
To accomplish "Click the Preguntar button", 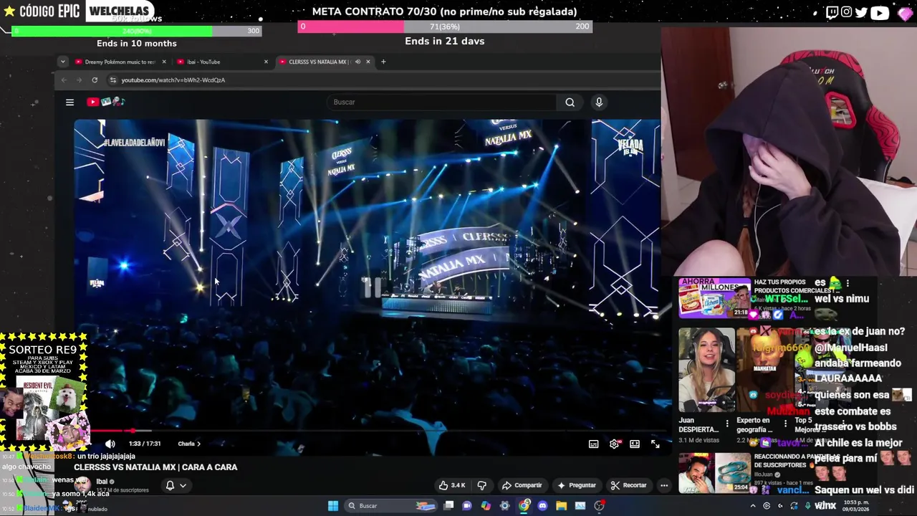I will (577, 485).
